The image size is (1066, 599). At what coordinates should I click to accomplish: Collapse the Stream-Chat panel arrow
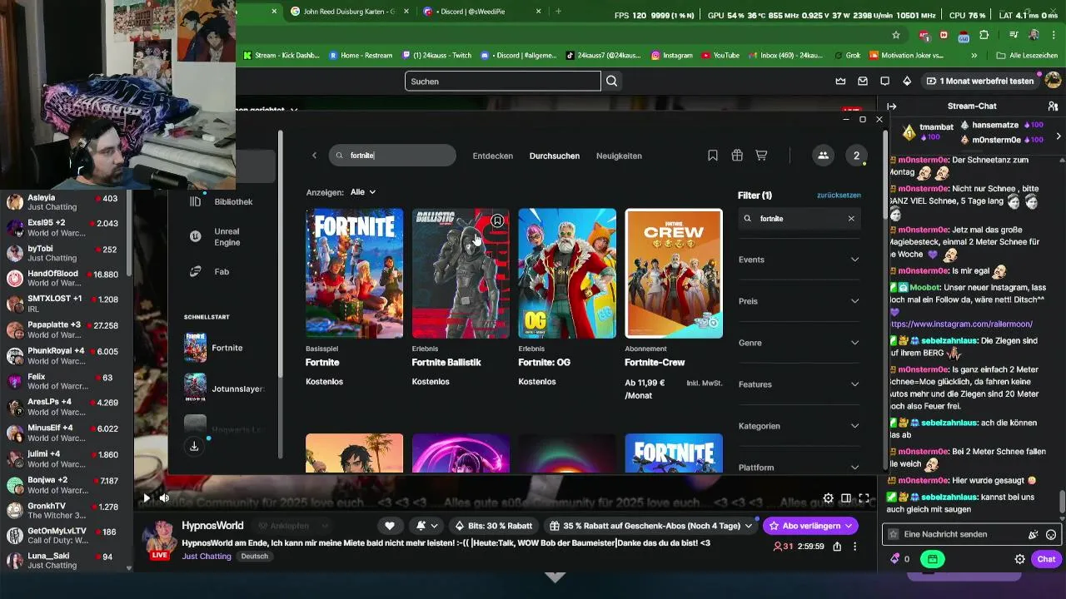892,106
